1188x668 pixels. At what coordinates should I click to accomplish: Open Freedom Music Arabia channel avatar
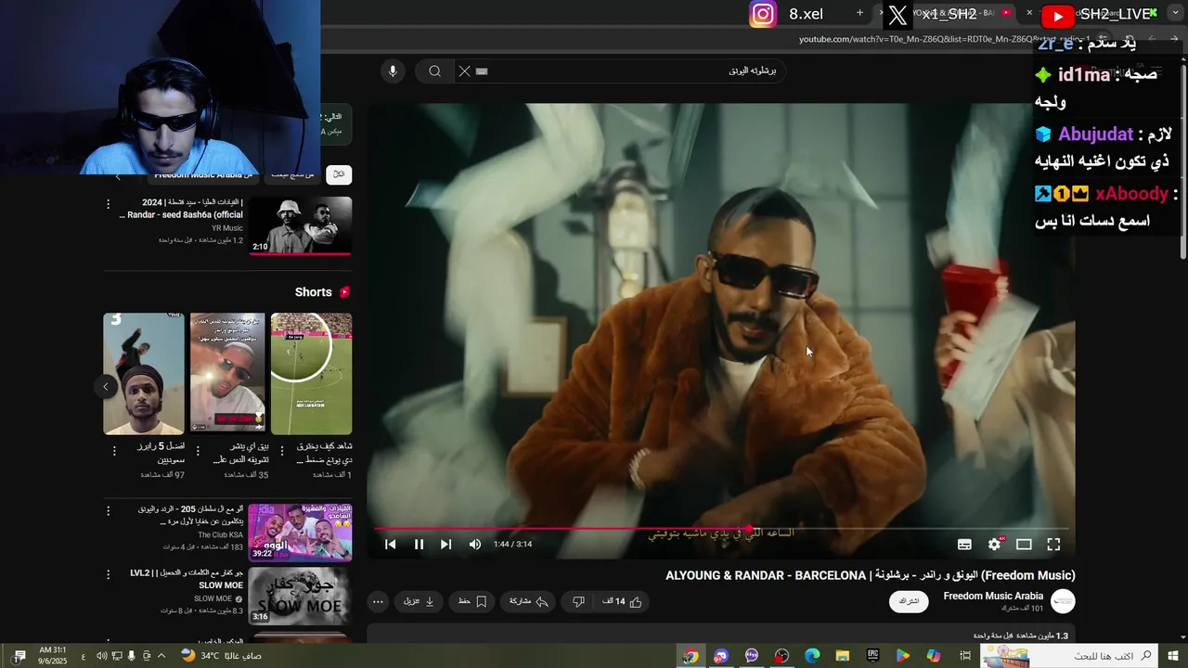pyautogui.click(x=1063, y=601)
